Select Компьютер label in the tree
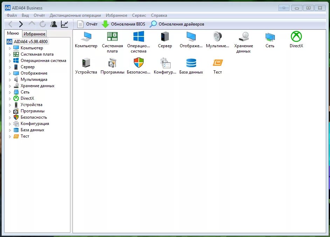Screen dimensions: 330x237 tap(32, 48)
